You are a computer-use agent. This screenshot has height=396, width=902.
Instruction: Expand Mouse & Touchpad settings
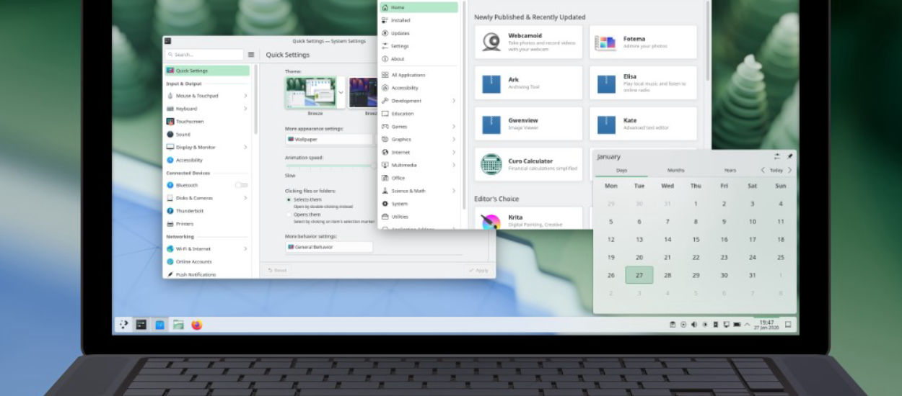(207, 96)
